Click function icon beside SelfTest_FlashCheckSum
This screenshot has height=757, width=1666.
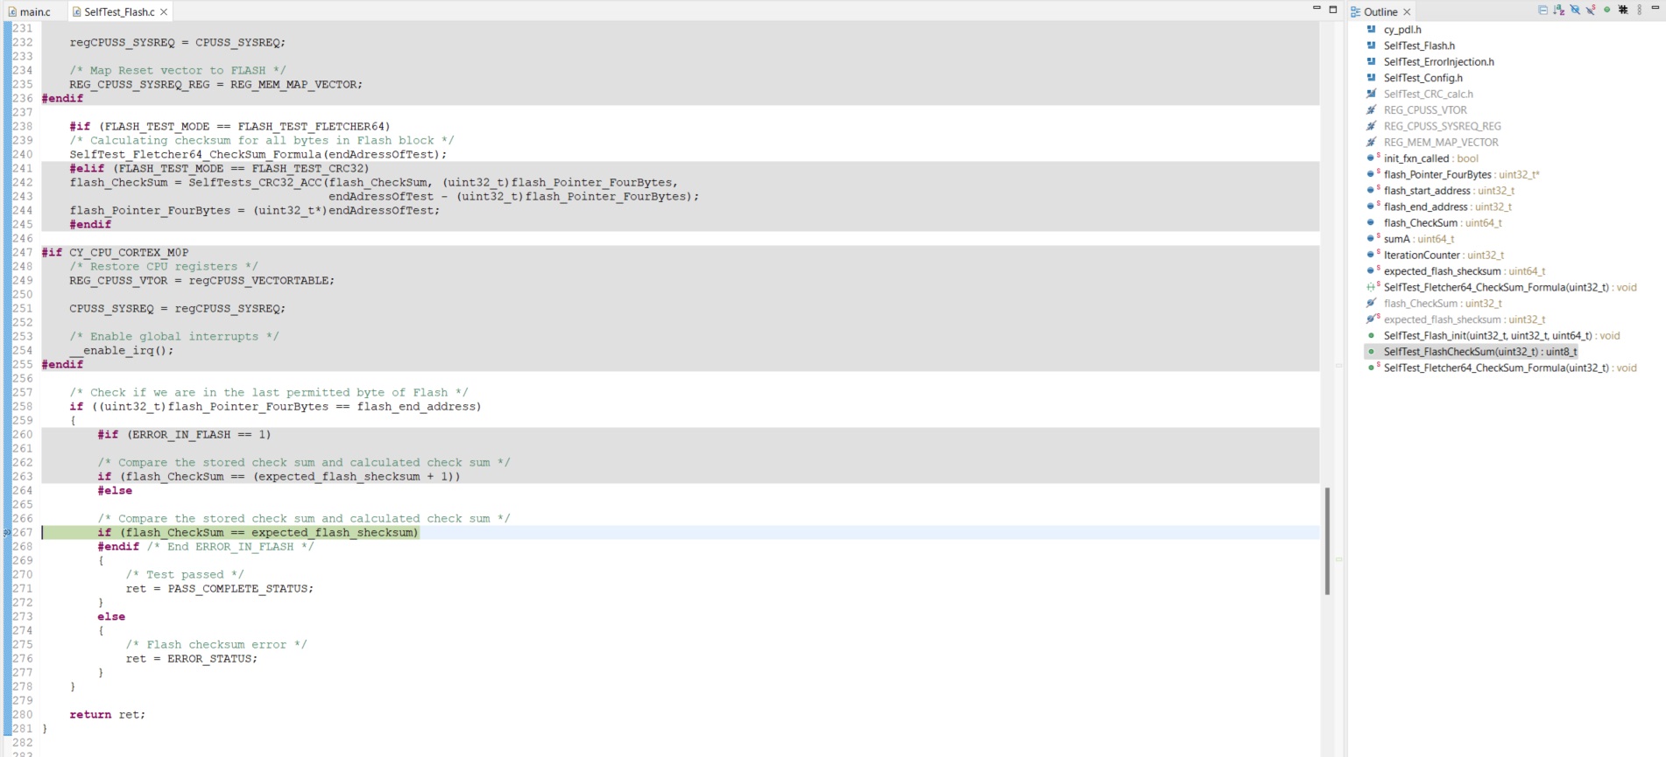pos(1372,352)
